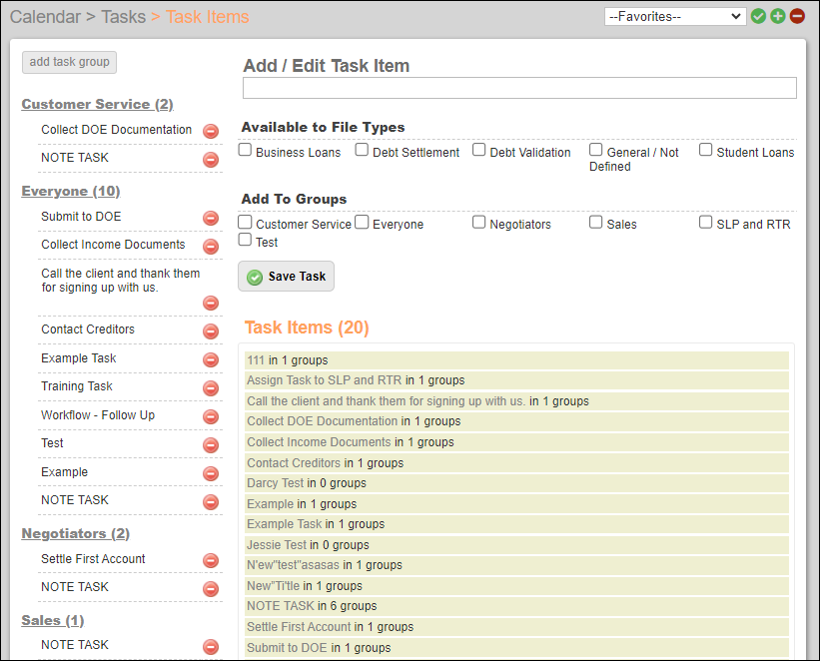The width and height of the screenshot is (820, 661).
Task: Check the Debt Settlement file type
Action: 362,150
